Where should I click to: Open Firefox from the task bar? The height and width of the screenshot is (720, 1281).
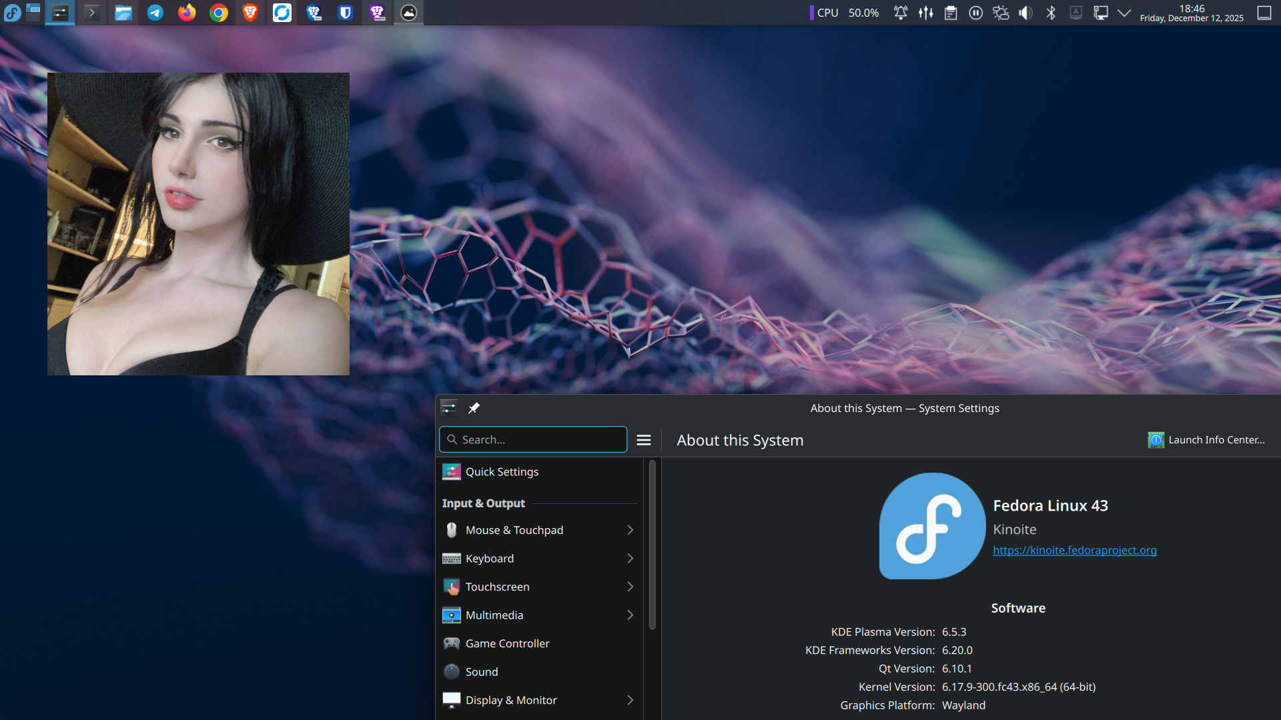187,13
